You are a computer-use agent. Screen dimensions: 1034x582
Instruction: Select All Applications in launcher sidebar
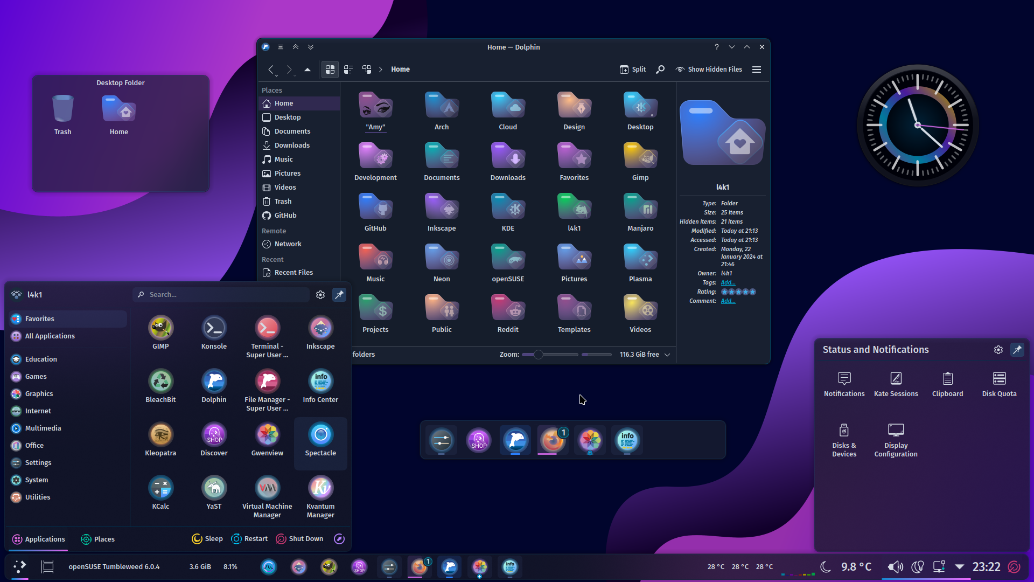[68, 336]
